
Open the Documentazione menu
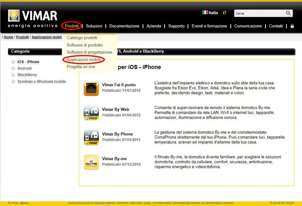pyautogui.click(x=124, y=26)
